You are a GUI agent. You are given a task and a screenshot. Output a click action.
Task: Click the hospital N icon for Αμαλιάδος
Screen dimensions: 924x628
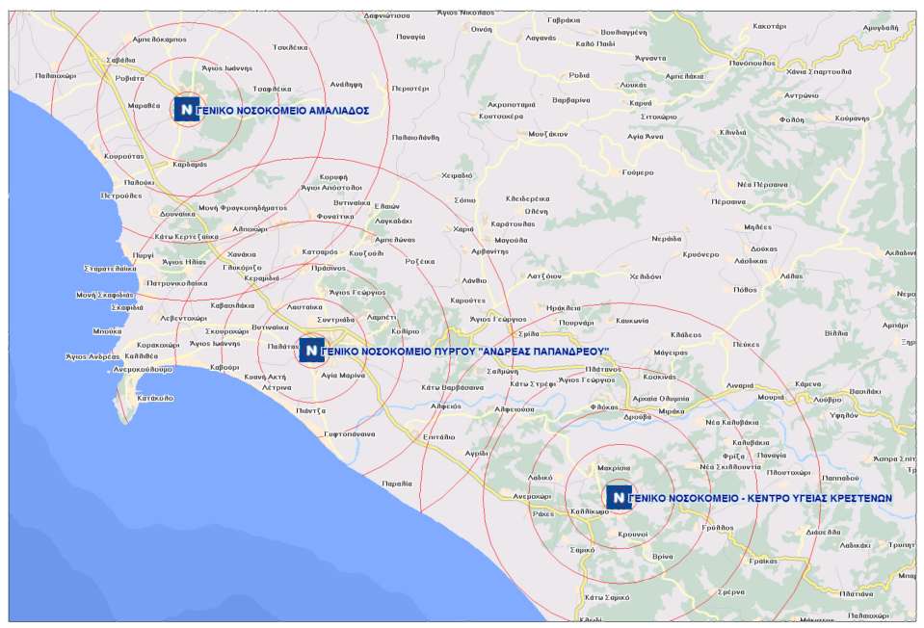[186, 110]
